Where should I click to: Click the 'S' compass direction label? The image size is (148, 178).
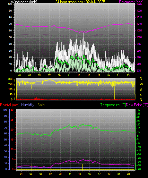point(141,89)
